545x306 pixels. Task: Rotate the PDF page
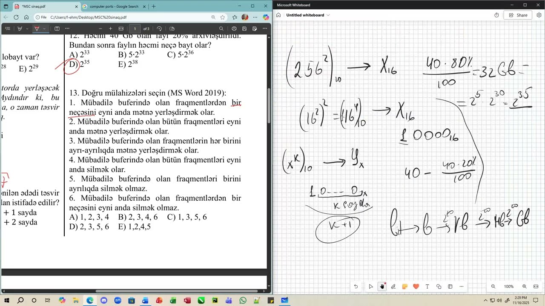(x=159, y=28)
